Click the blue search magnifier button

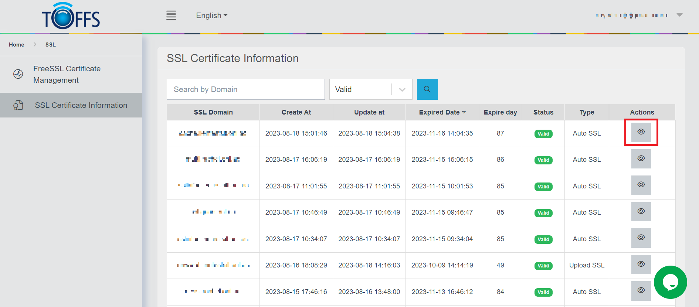427,89
